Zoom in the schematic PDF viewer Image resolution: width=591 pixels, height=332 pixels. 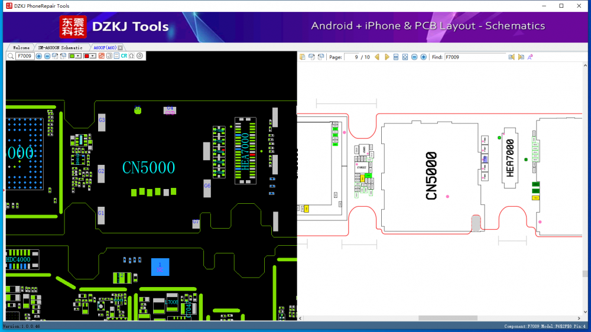(x=423, y=57)
